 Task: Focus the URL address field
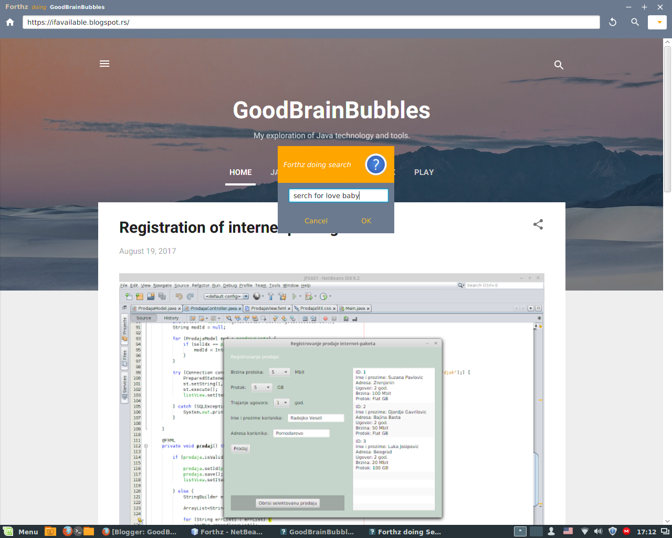point(311,22)
